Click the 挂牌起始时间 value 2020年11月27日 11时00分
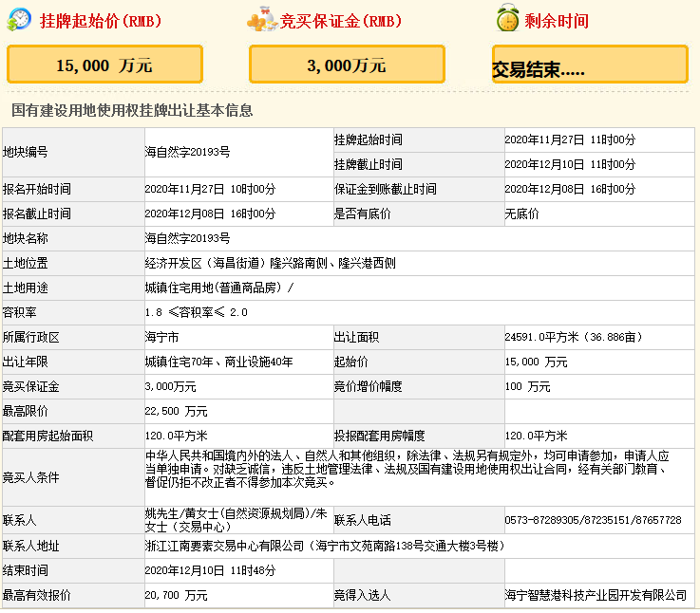The width and height of the screenshot is (700, 613). tap(570, 139)
